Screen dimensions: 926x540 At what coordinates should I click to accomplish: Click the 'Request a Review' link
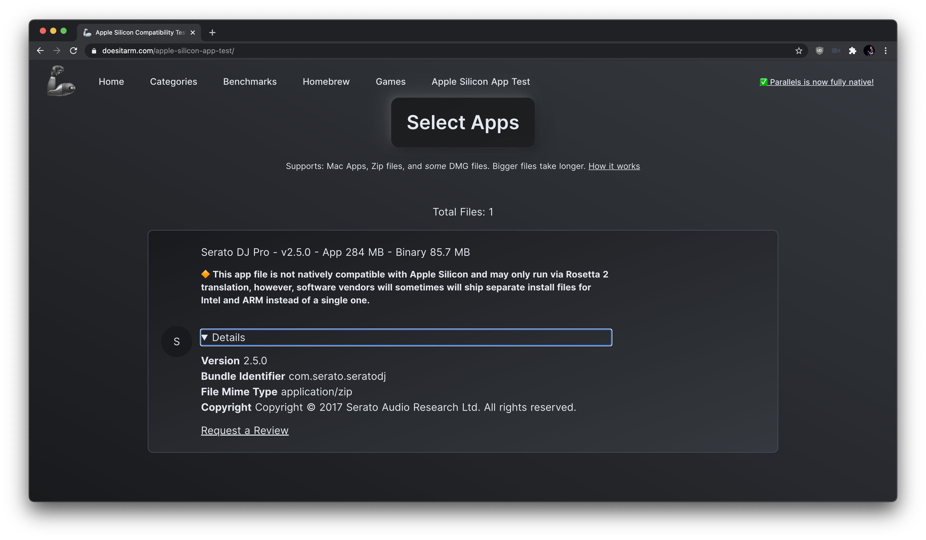pos(245,430)
